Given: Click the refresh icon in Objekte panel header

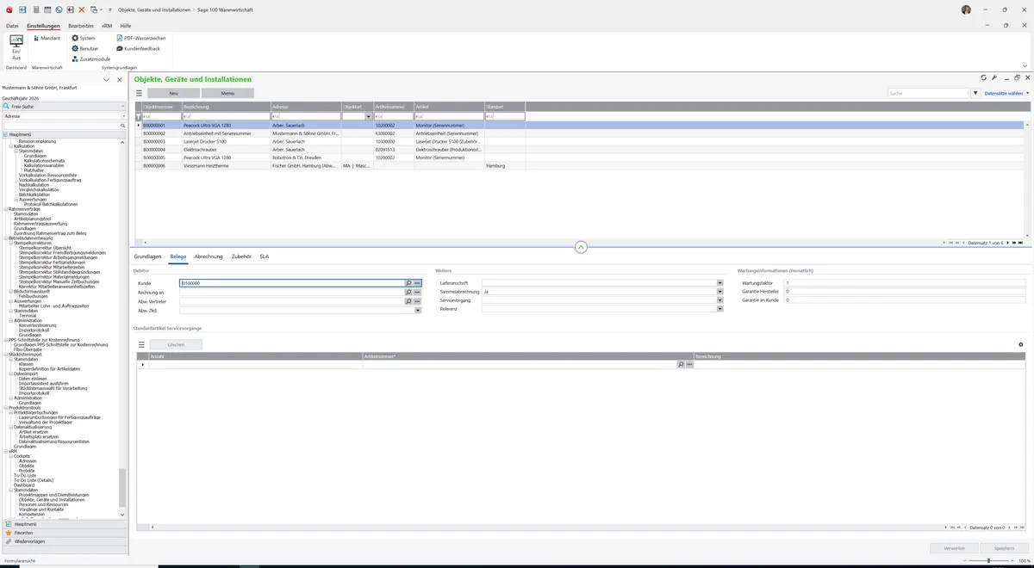Looking at the screenshot, I should (984, 77).
